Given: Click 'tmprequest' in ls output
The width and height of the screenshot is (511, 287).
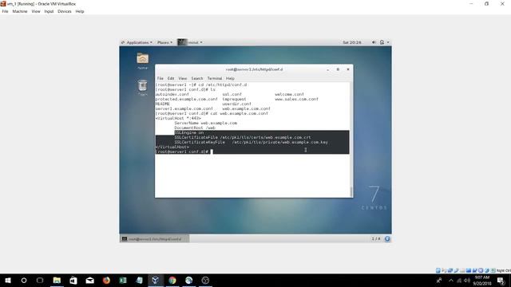Looking at the screenshot, I should 234,99.
